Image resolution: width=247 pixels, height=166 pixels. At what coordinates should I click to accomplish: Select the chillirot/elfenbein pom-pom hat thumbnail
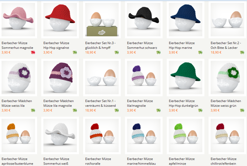click(x=227, y=135)
